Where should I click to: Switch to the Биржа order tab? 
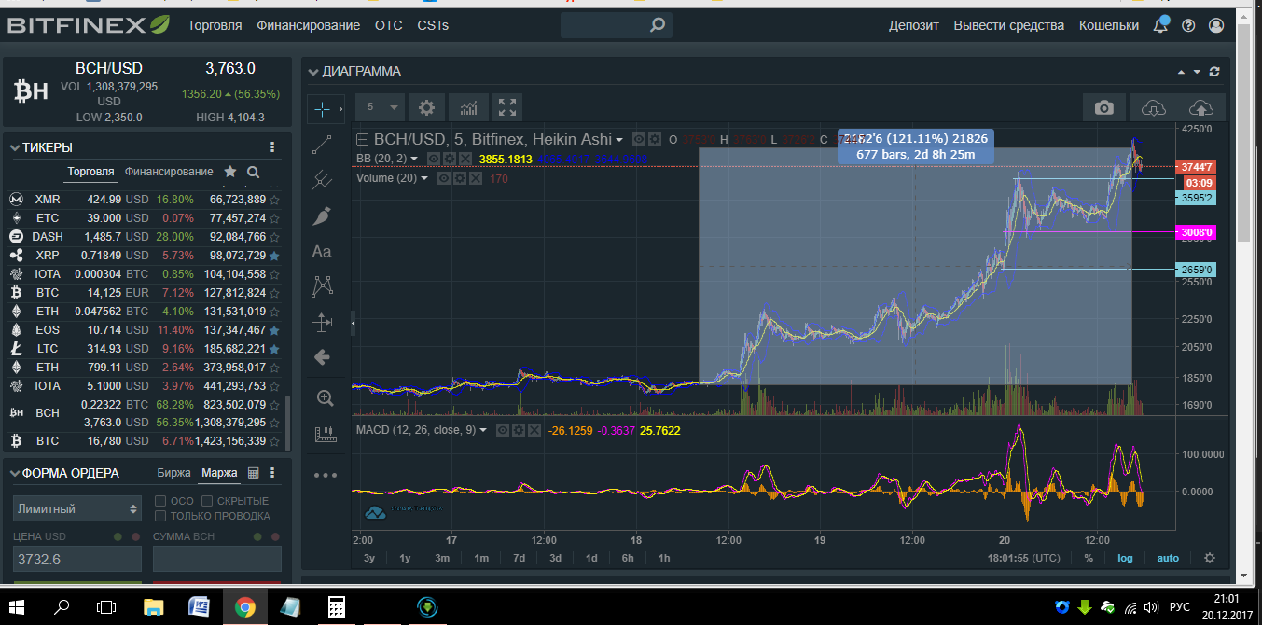(x=174, y=473)
